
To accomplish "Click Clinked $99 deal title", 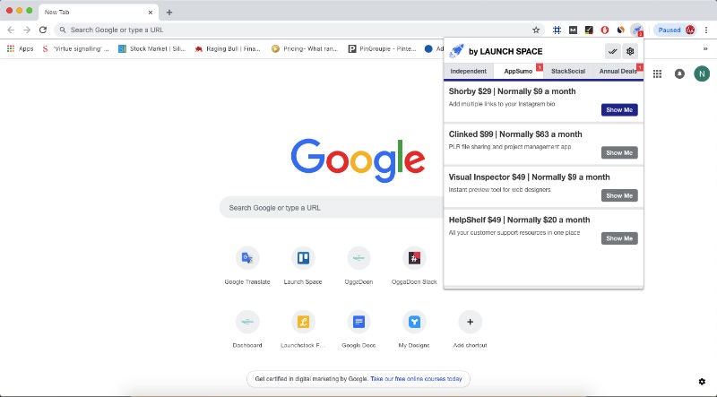I will click(515, 134).
